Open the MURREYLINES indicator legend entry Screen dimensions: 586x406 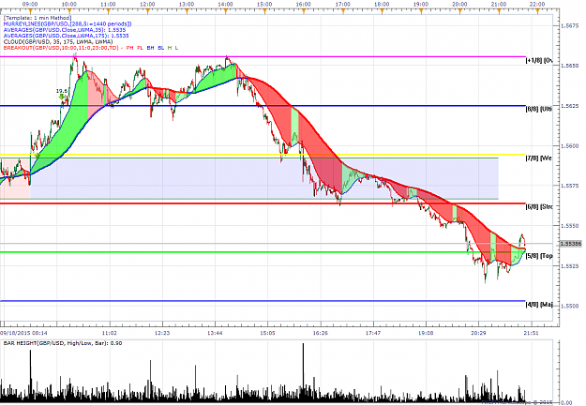point(68,24)
